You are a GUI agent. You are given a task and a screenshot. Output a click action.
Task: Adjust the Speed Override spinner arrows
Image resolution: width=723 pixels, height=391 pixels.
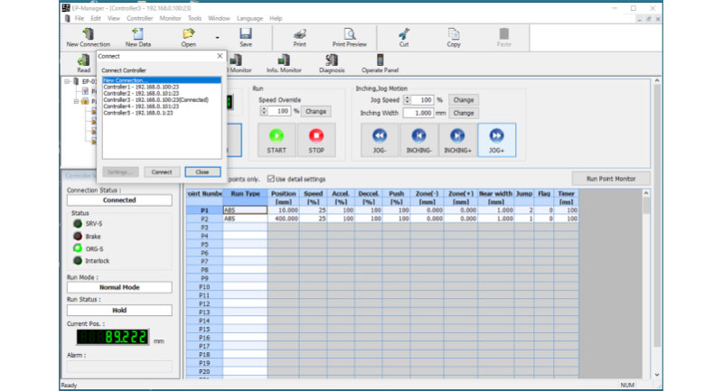tap(264, 111)
